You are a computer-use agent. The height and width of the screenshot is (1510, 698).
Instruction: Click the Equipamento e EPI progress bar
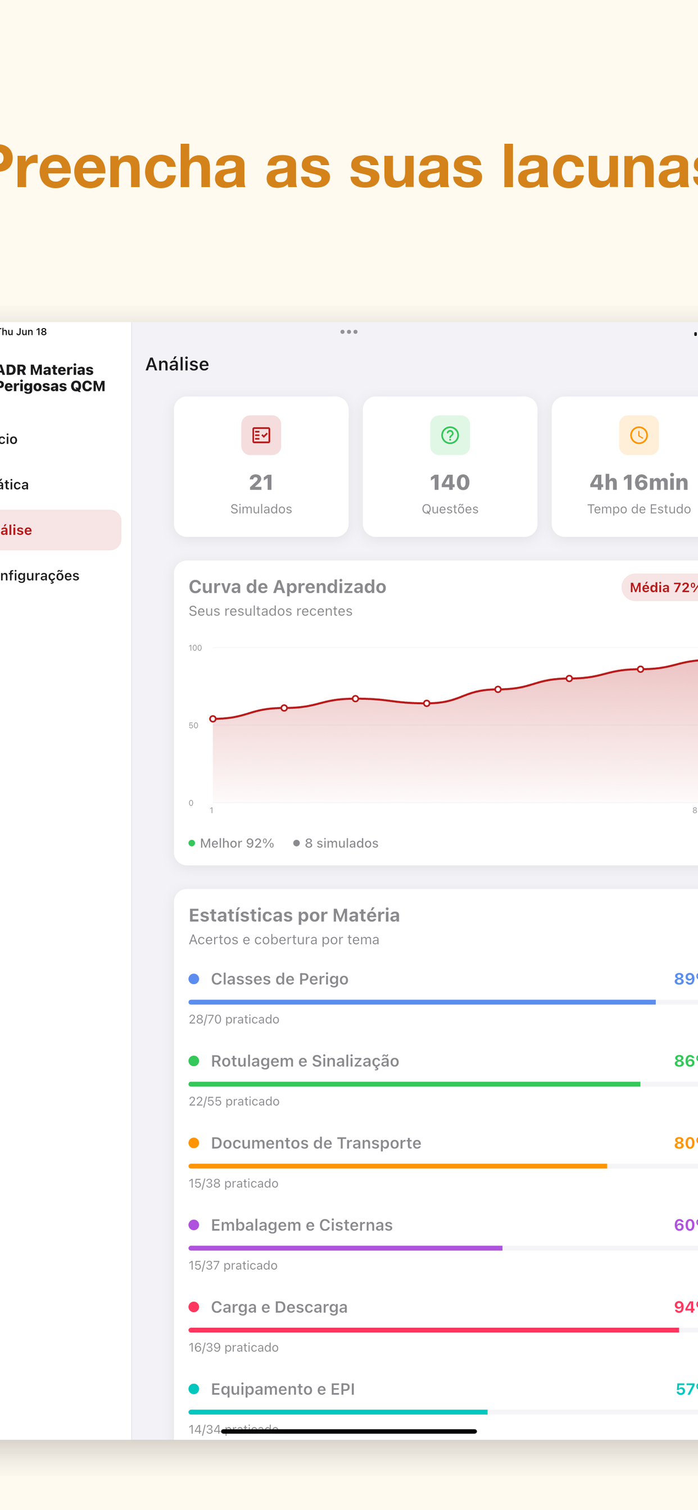point(443,1413)
